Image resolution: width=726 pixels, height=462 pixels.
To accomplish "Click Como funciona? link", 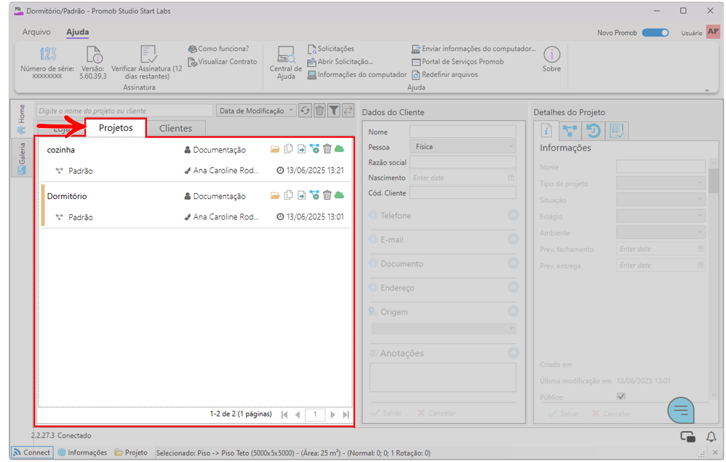I will pyautogui.click(x=218, y=49).
